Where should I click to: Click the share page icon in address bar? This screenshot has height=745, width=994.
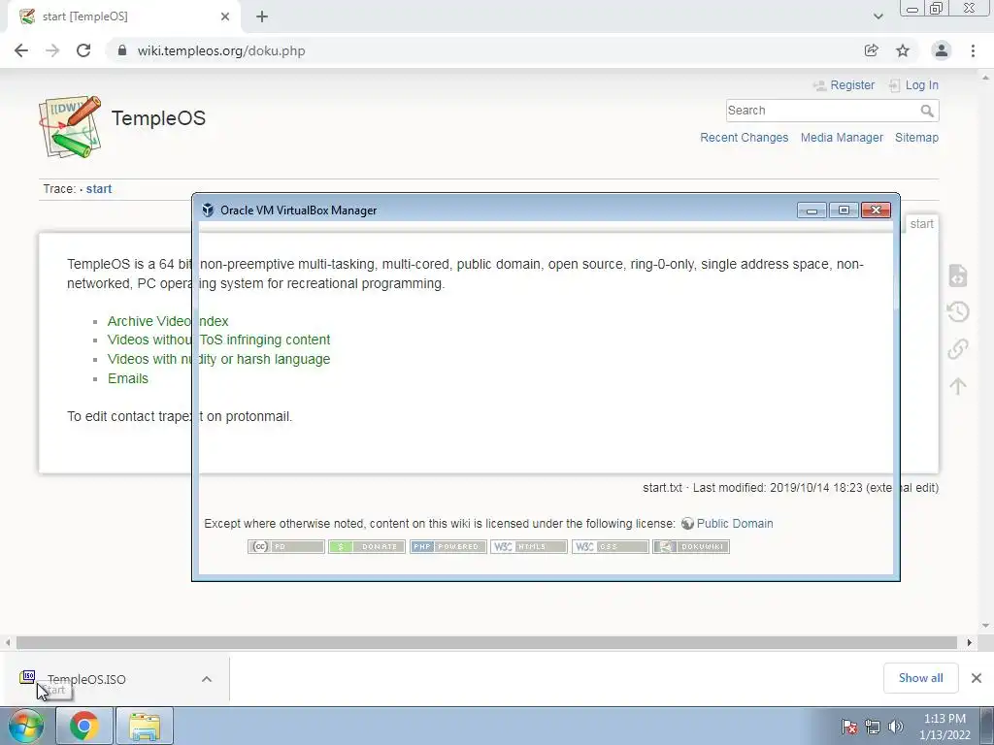(x=871, y=50)
